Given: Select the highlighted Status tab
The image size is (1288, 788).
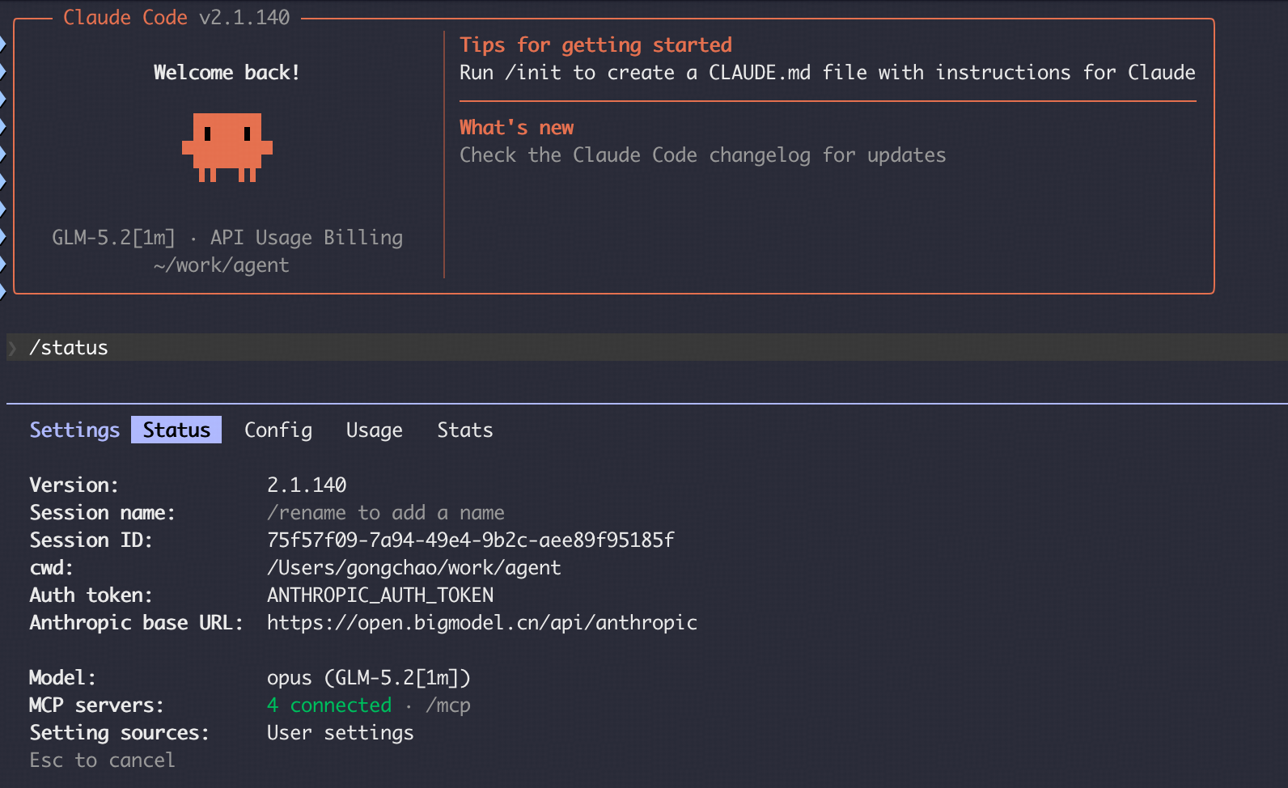Looking at the screenshot, I should 176,430.
